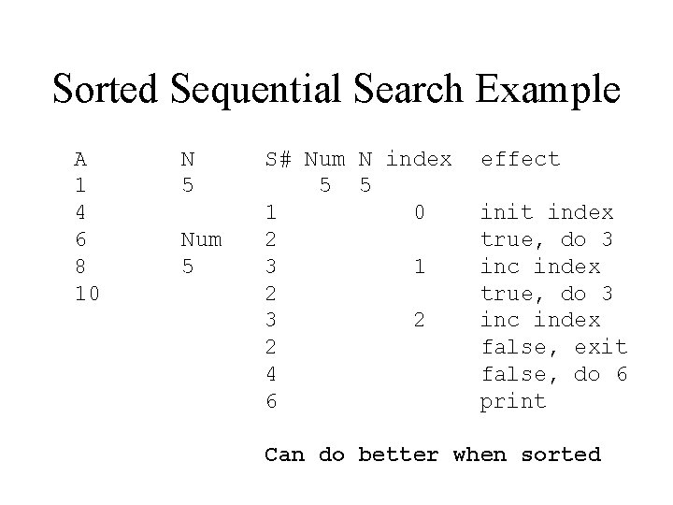The height and width of the screenshot is (505, 673).
Task: Select the 'Can do better when sorted' text
Action: pos(433,454)
